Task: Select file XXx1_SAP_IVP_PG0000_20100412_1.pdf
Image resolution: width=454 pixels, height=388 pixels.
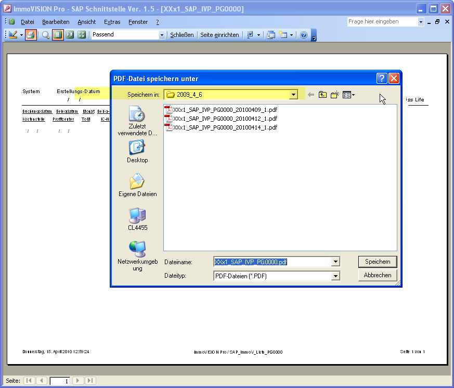Action: (x=225, y=119)
